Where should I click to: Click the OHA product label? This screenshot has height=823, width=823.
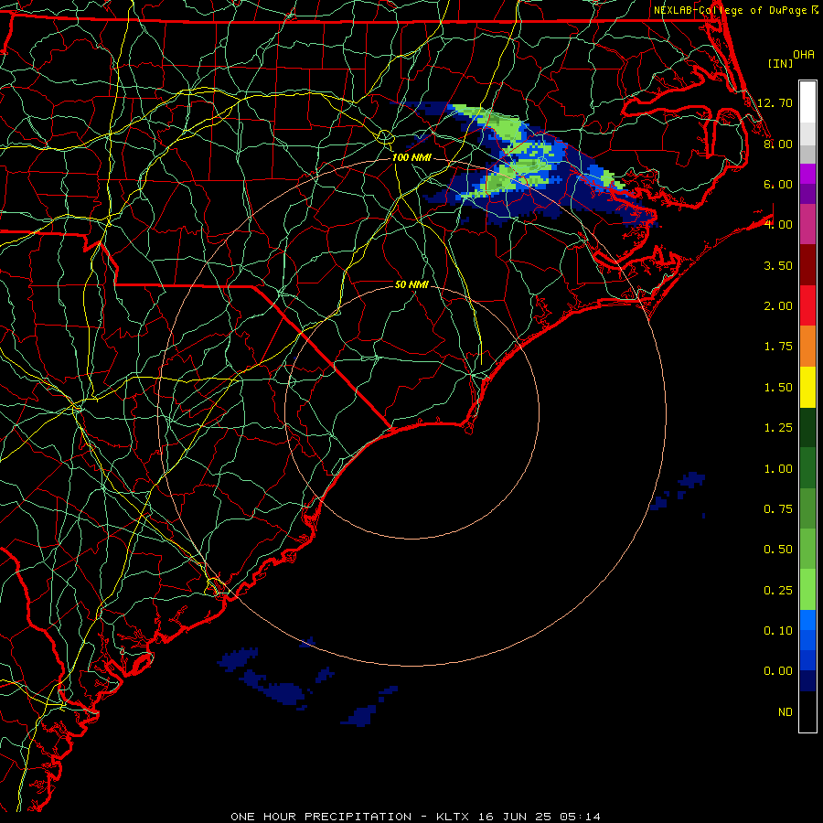point(804,55)
